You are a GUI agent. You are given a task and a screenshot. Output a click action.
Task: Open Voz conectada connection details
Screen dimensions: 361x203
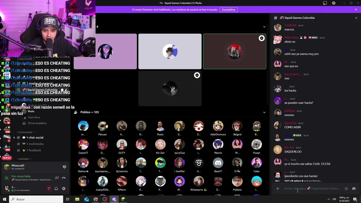pos(21,176)
